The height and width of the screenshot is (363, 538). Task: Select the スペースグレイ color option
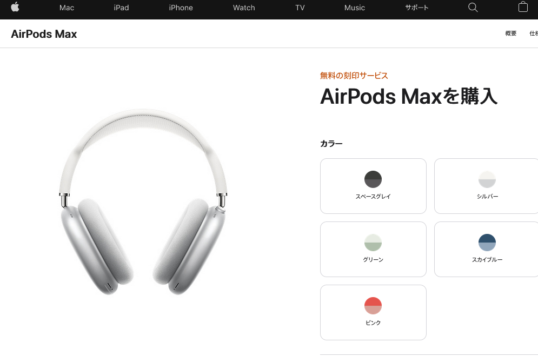click(x=373, y=186)
